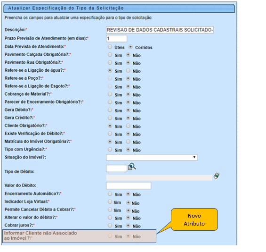The height and width of the screenshot is (252, 266).
Task: Choose Não for Existe Verificação de Débito
Action: point(128,134)
